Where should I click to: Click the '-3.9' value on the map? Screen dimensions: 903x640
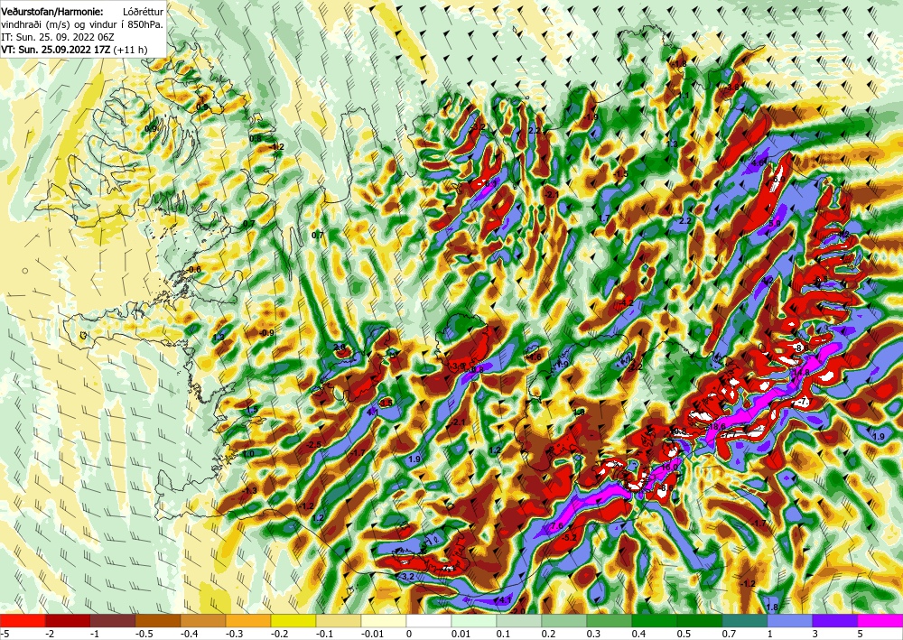pyautogui.click(x=459, y=366)
